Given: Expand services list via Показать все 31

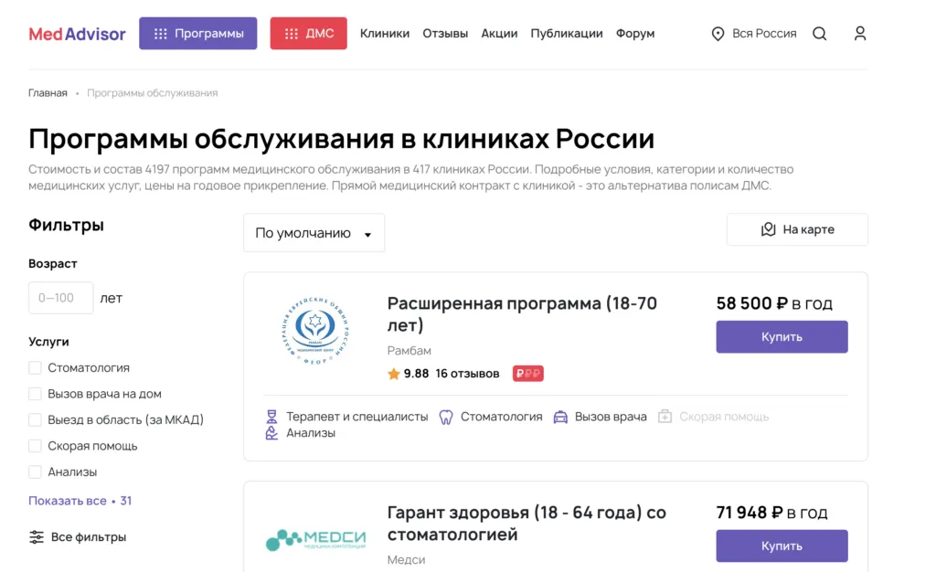Looking at the screenshot, I should [x=80, y=501].
